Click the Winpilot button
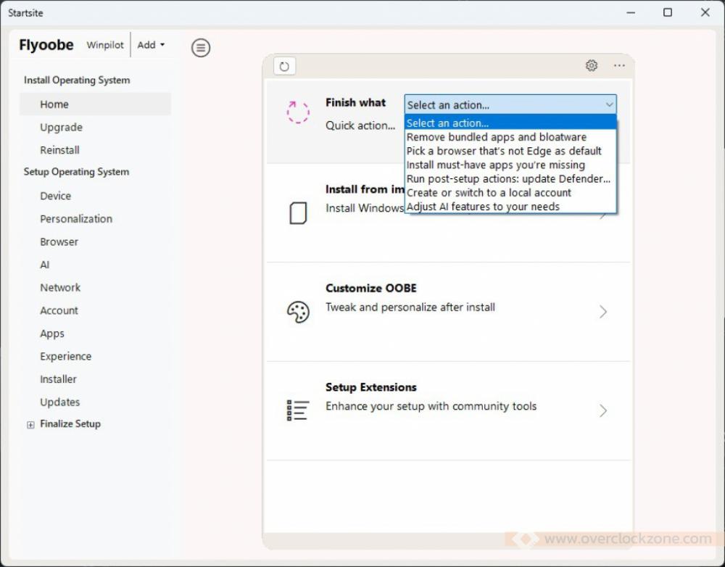 [x=105, y=45]
